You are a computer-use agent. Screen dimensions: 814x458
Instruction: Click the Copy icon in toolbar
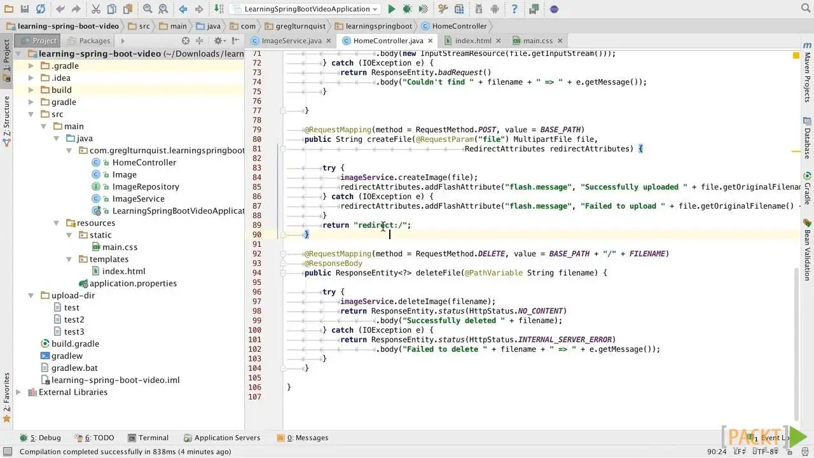111,9
